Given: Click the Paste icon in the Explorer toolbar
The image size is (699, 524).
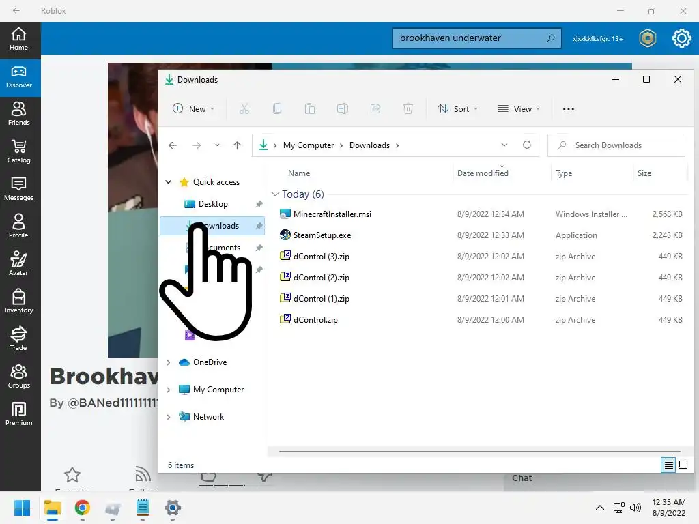Looking at the screenshot, I should 310,108.
